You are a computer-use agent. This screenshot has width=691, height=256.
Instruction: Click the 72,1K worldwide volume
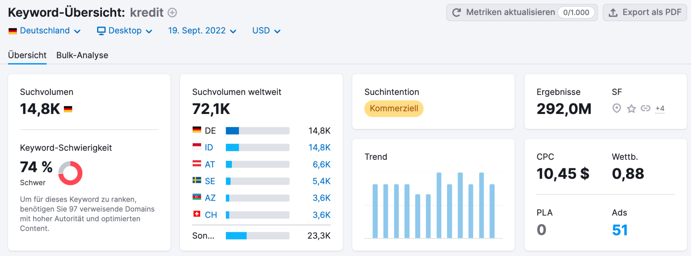coord(211,109)
